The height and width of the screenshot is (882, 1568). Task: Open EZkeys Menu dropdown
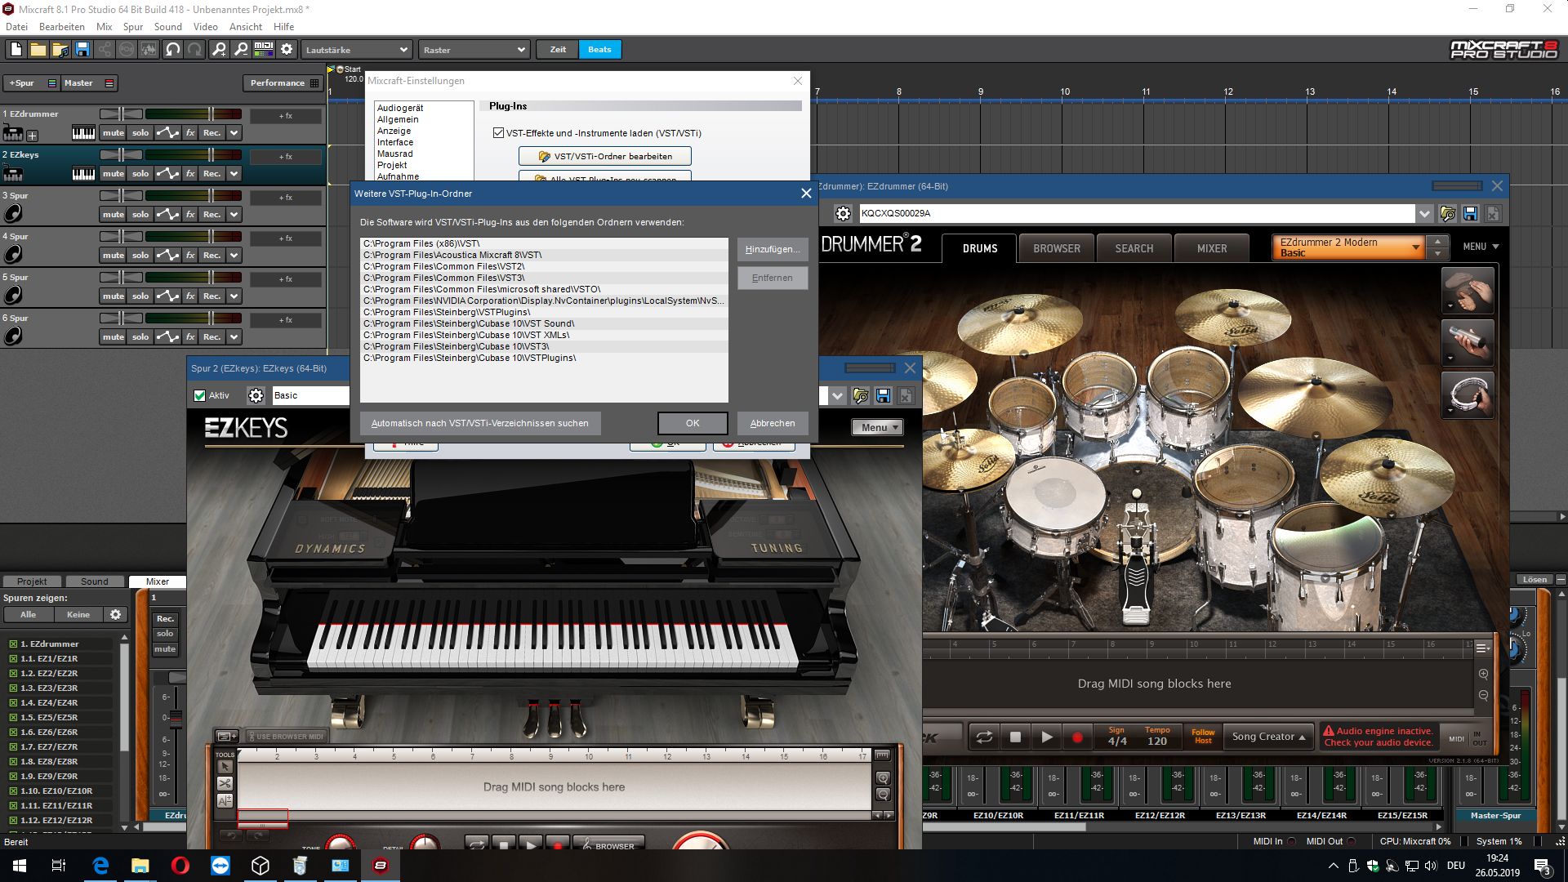pyautogui.click(x=877, y=428)
